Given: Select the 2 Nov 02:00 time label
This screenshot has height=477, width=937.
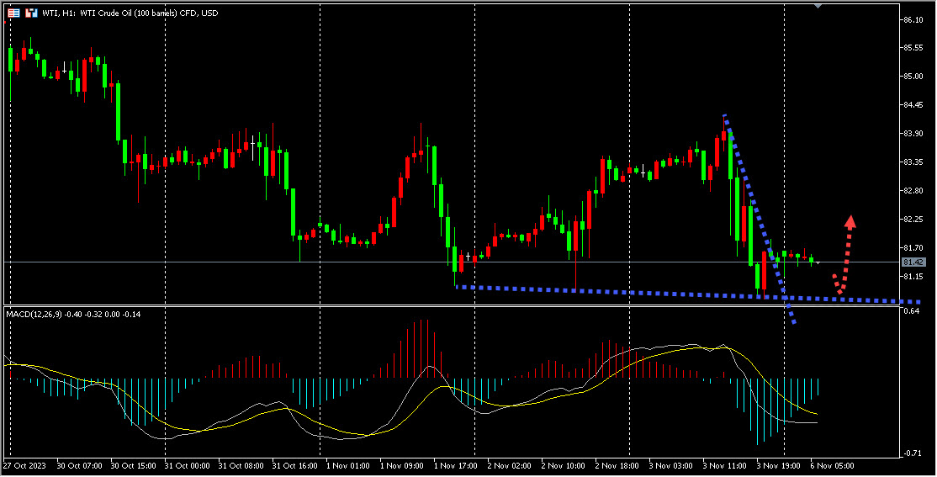Looking at the screenshot, I should [510, 466].
